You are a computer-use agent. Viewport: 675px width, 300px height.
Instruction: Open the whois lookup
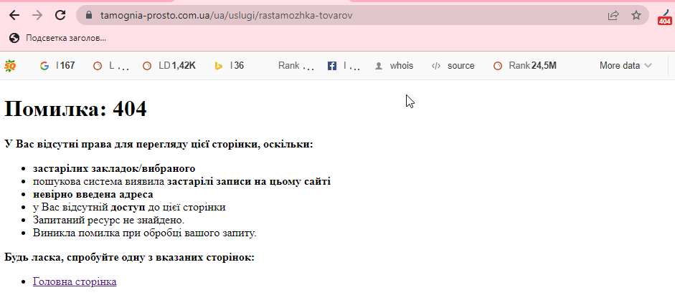coord(395,66)
